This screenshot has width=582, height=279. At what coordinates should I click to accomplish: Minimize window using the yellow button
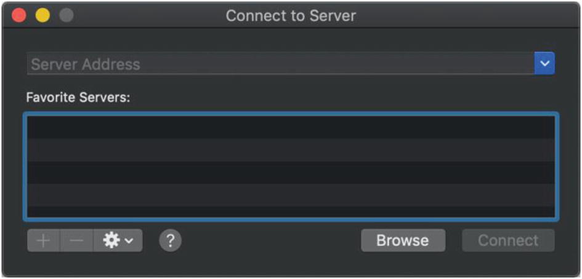[42, 15]
